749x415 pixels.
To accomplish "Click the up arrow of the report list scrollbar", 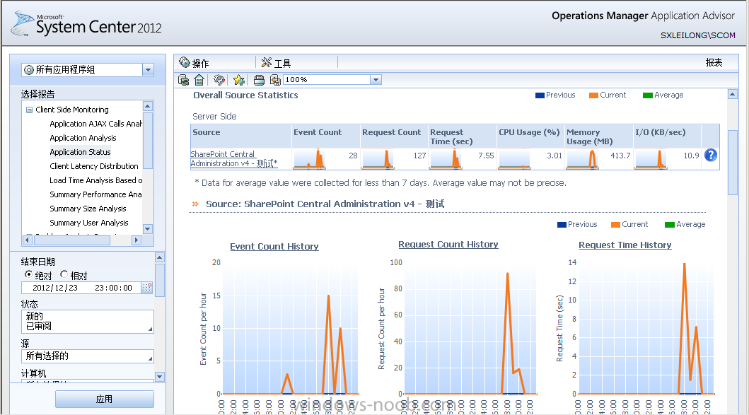I will pyautogui.click(x=148, y=106).
